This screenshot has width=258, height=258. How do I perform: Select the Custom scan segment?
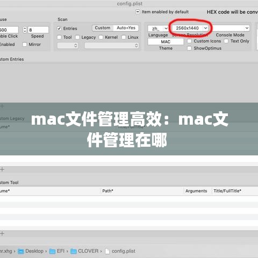[x=103, y=28]
